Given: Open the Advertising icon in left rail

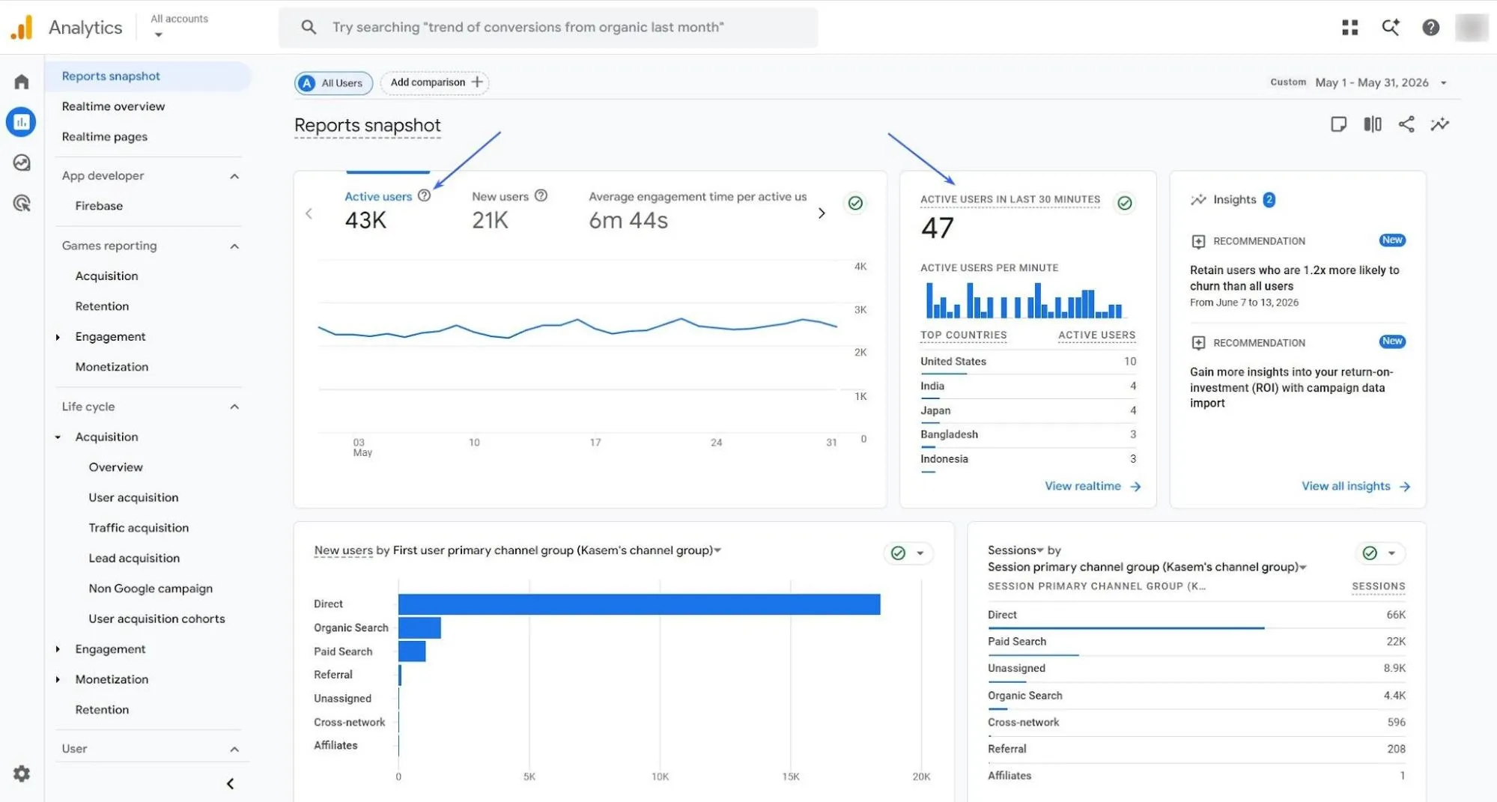Looking at the screenshot, I should coord(22,203).
